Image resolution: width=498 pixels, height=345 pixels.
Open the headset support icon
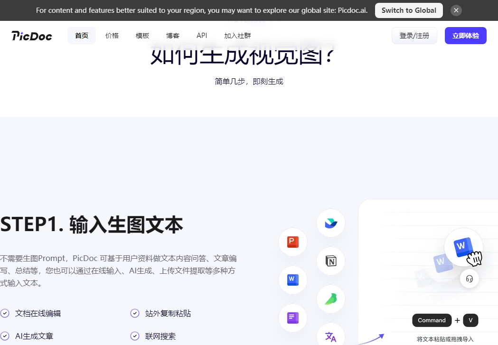[470, 279]
